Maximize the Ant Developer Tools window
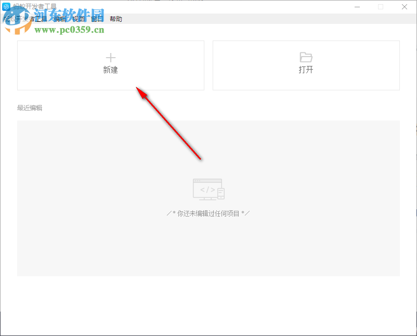The height and width of the screenshot is (336, 417). point(381,7)
